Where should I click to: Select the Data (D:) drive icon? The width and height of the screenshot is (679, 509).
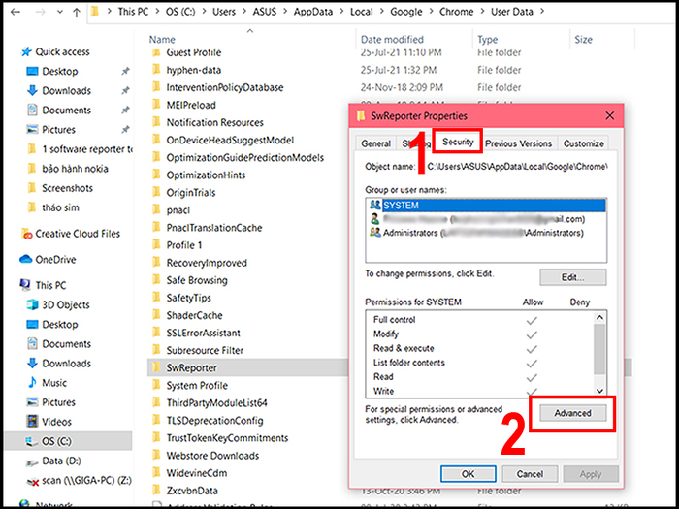[x=33, y=461]
